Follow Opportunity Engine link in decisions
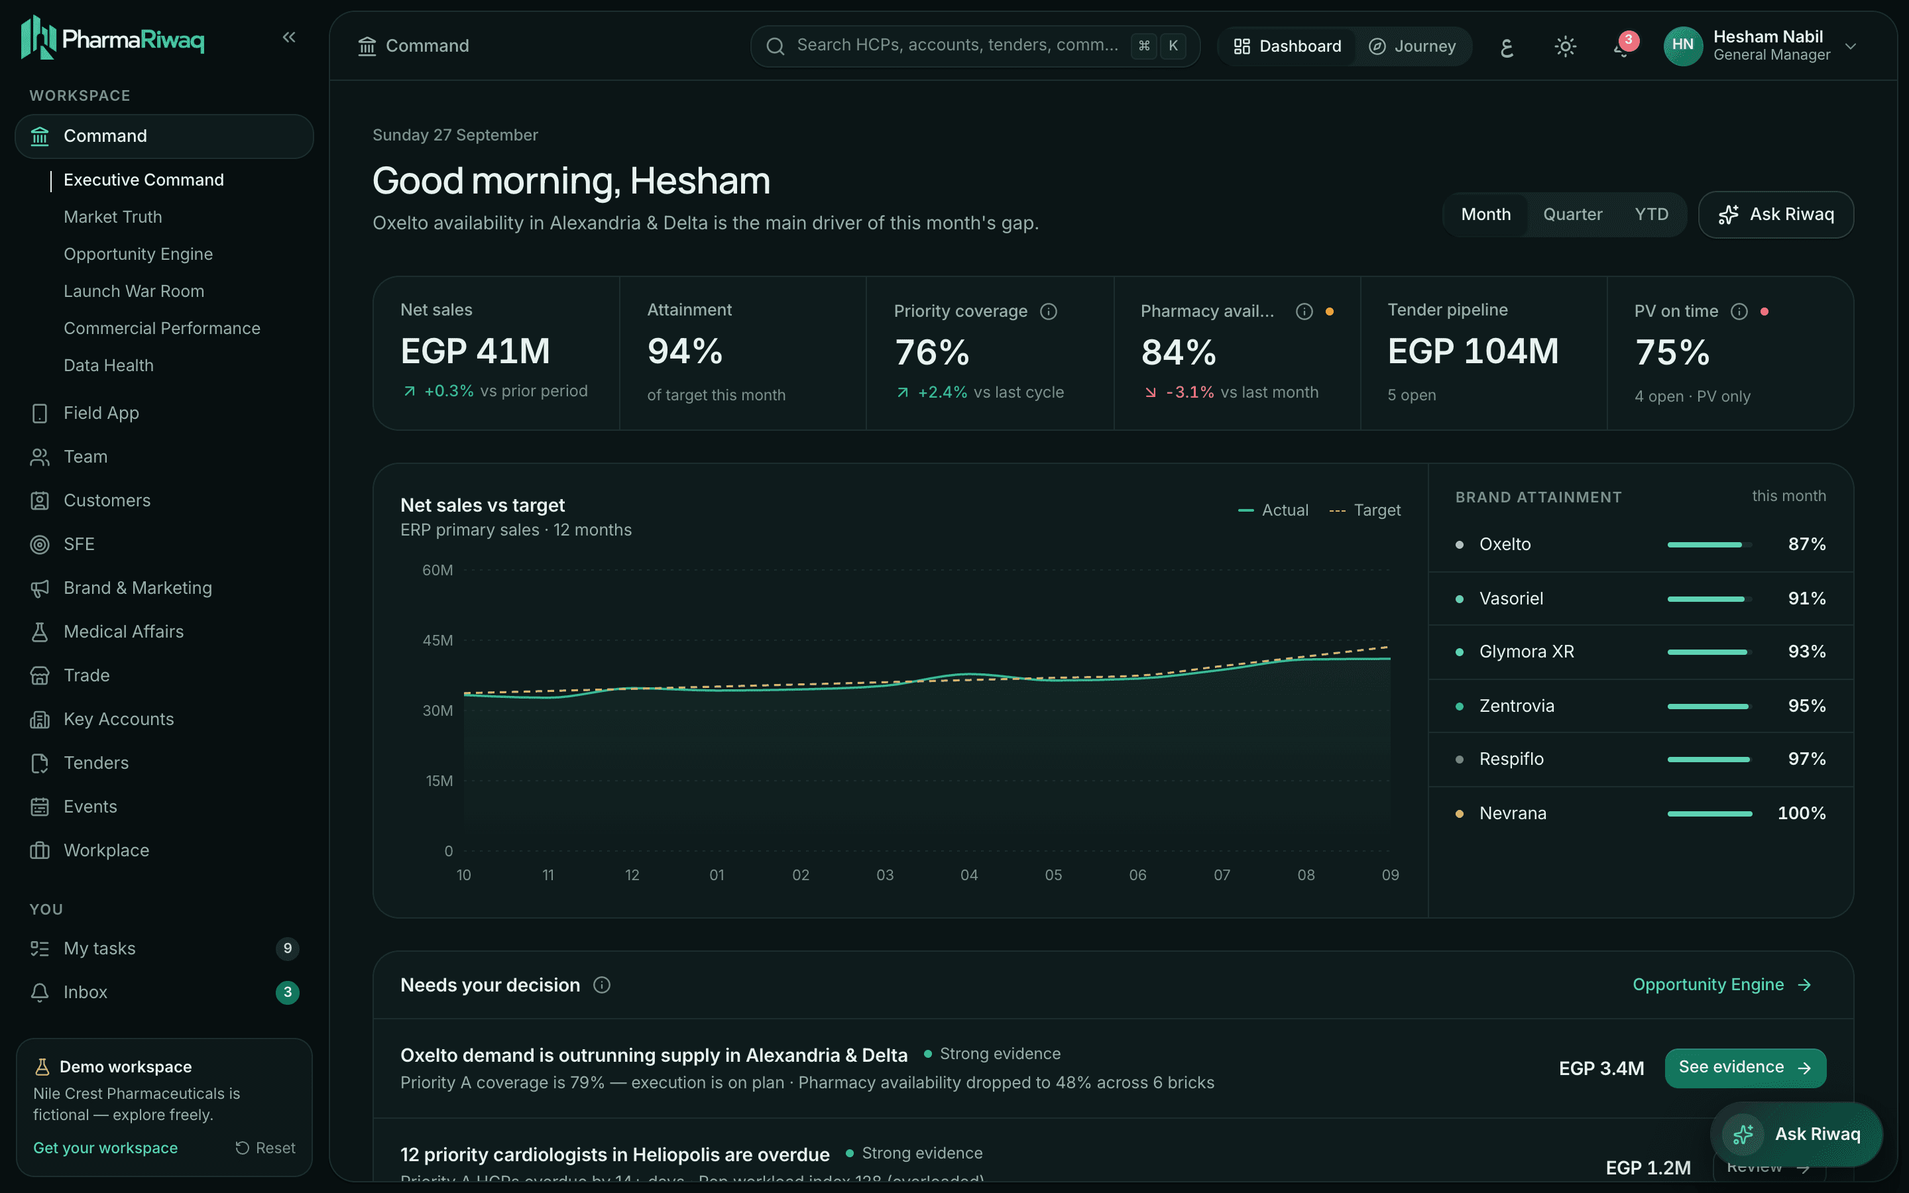 point(1721,985)
